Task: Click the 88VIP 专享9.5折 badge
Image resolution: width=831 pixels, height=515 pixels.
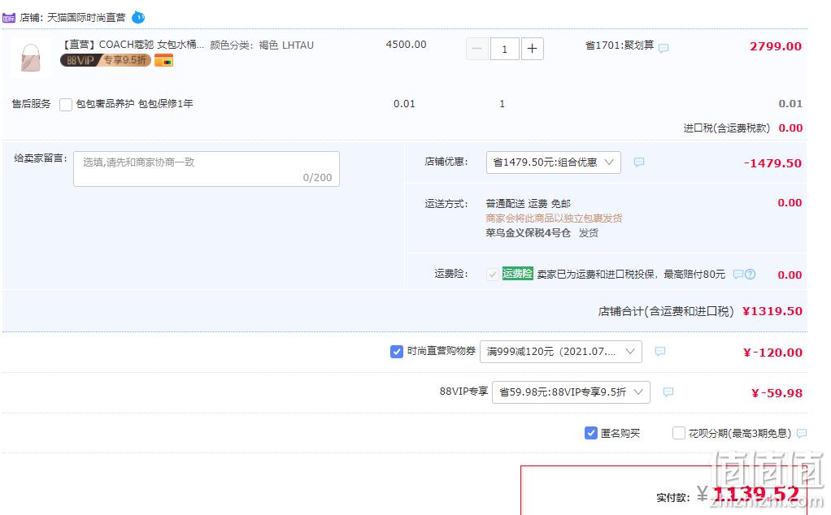Action: [106, 60]
